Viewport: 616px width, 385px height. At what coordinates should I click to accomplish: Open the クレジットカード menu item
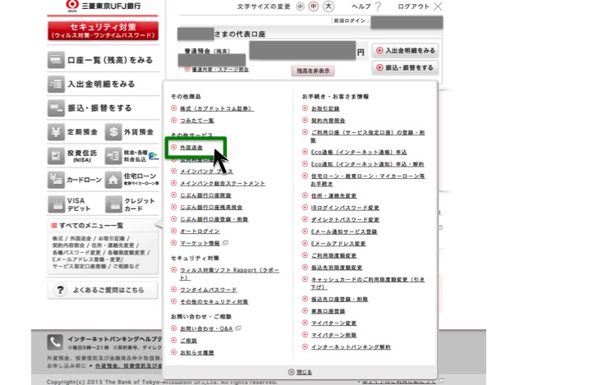(131, 204)
